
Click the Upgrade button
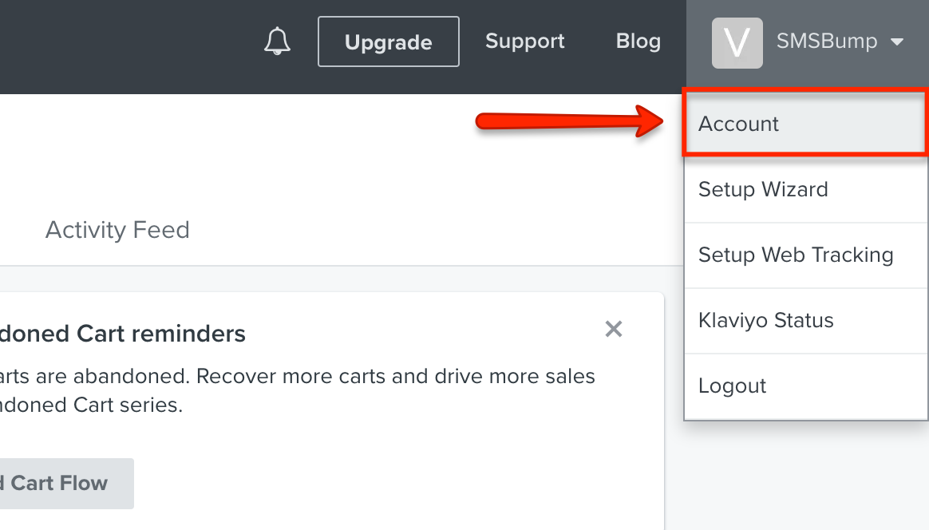coord(389,42)
